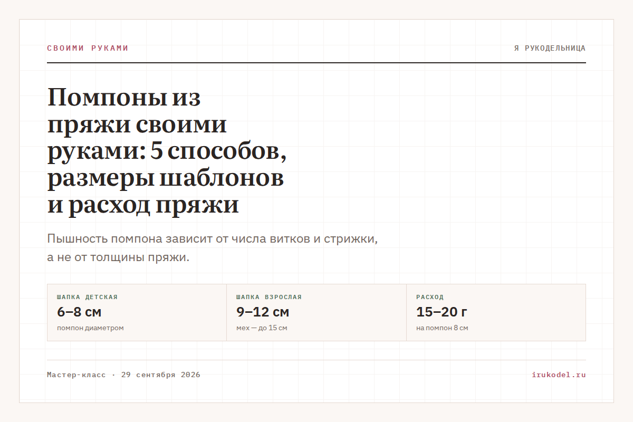
Task: Click the "мех — до 15 см" caption
Action: pos(262,328)
